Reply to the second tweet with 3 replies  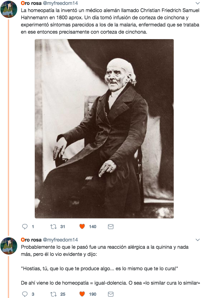[x=25, y=294]
